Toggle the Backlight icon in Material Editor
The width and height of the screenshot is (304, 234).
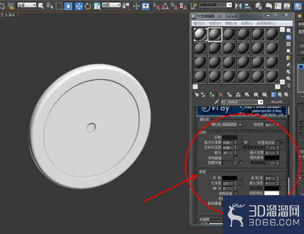tap(288, 37)
